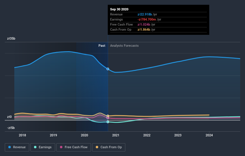Click the Free Cash Flow label in tooltip
The height and width of the screenshot is (156, 245).
(x=121, y=24)
